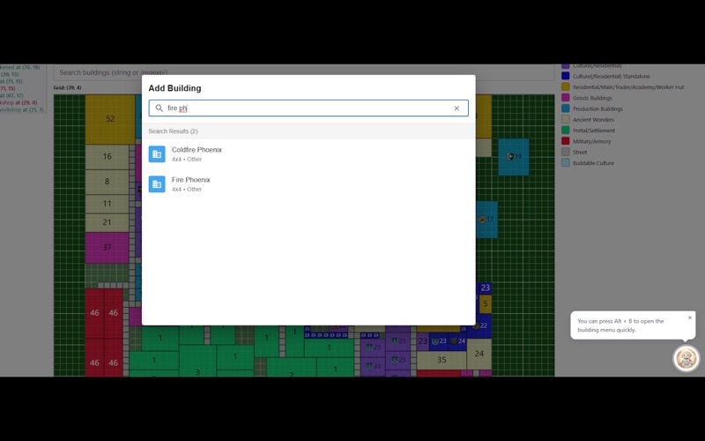Select the green settlement building labeled 3

(197, 362)
